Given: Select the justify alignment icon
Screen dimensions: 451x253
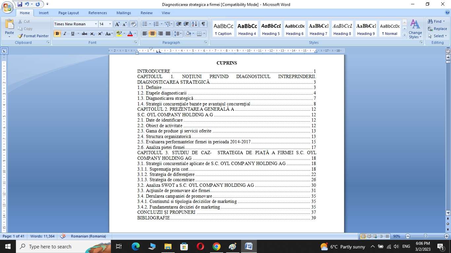Looking at the screenshot, I should (168, 34).
